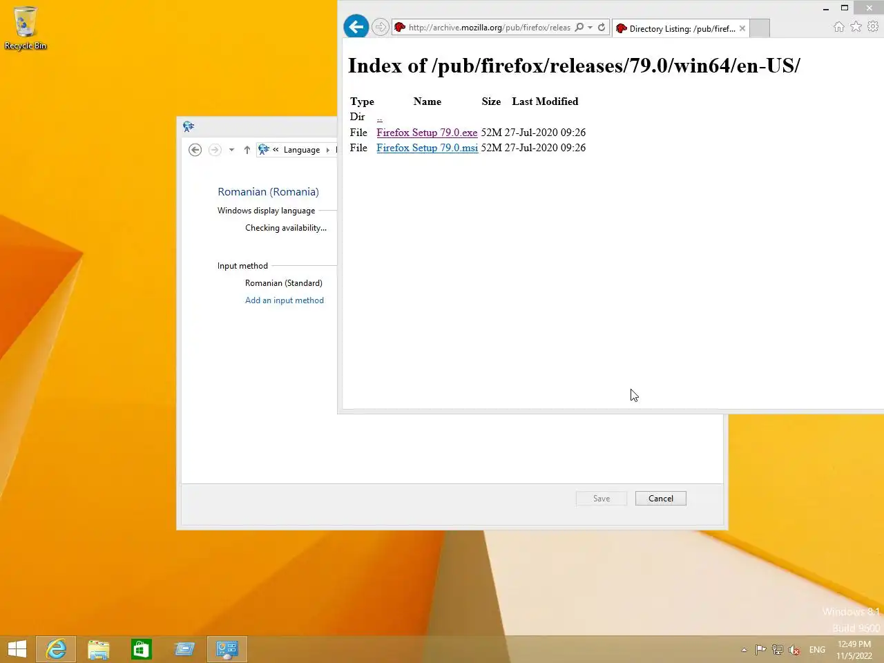
Task: Refresh the page in Internet Explorer
Action: pyautogui.click(x=602, y=27)
